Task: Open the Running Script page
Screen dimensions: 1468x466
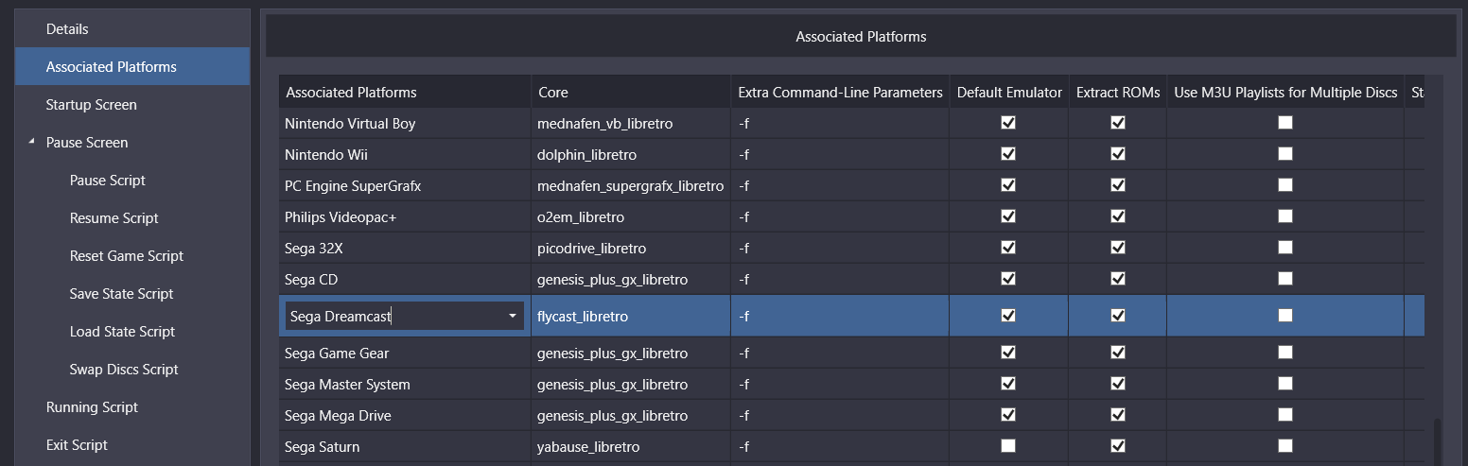Action: [x=132, y=407]
